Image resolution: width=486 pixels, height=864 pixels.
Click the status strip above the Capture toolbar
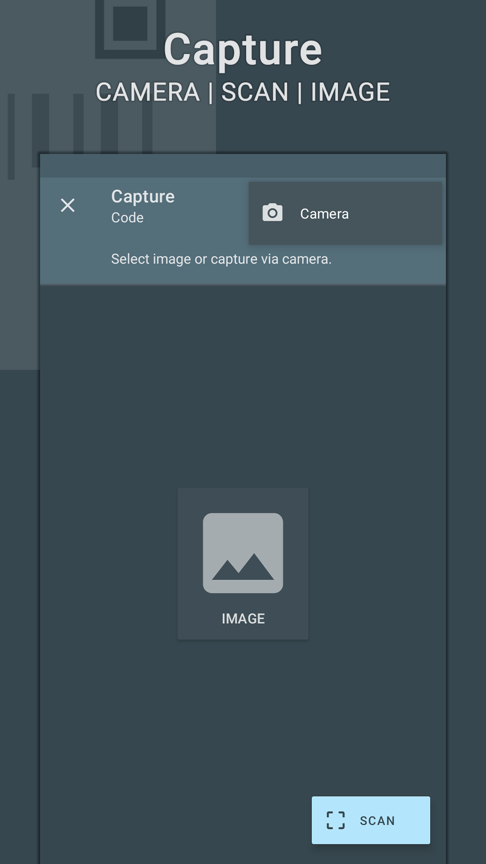243,166
